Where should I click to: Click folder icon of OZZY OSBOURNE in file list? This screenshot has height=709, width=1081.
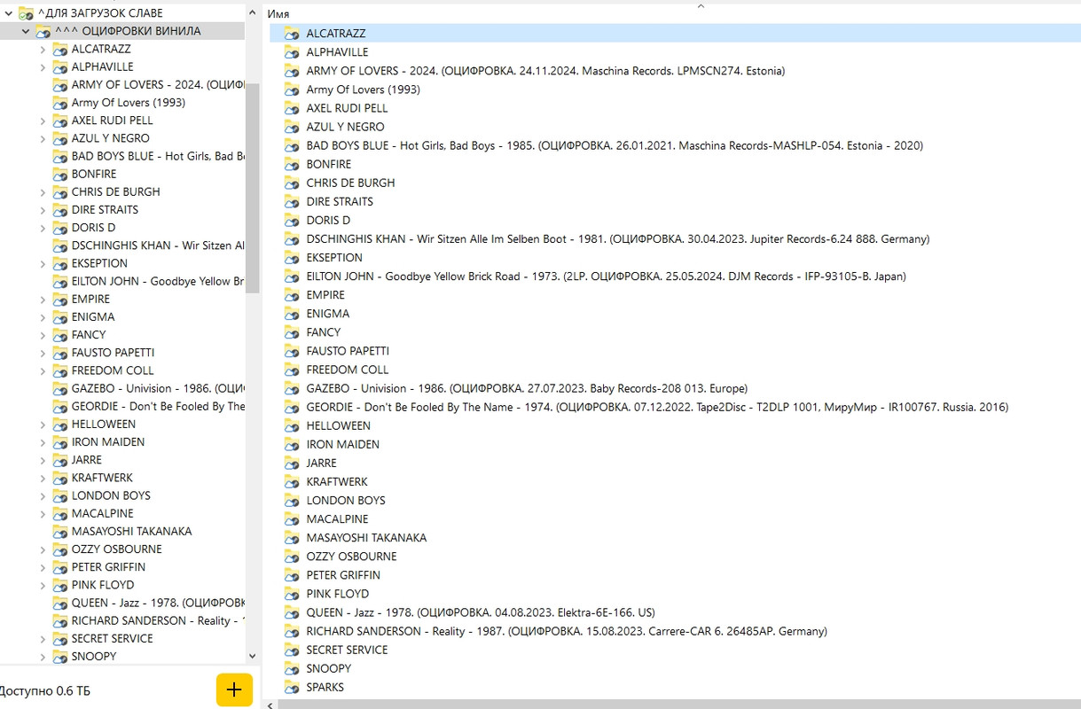tap(292, 557)
